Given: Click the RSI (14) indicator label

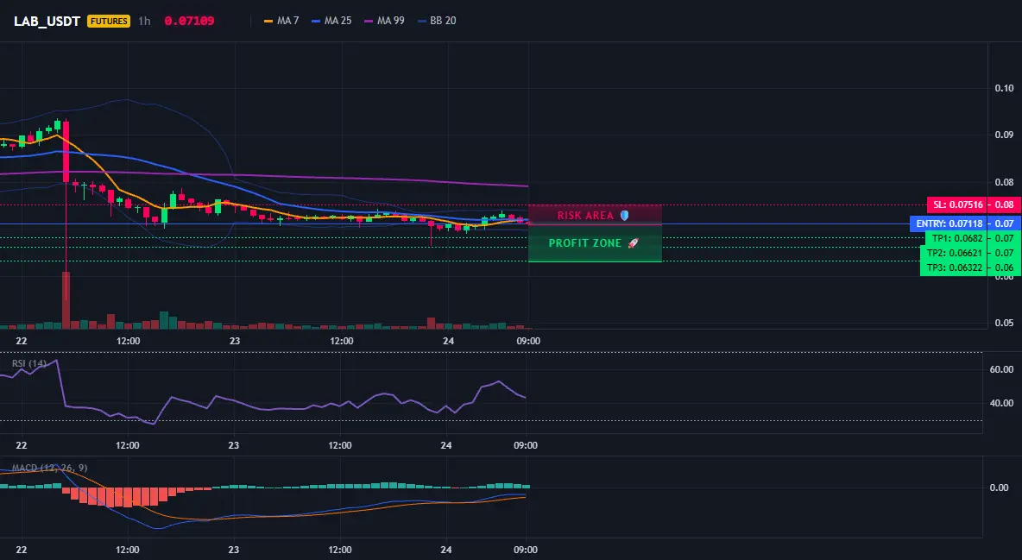Looking at the screenshot, I should point(29,363).
